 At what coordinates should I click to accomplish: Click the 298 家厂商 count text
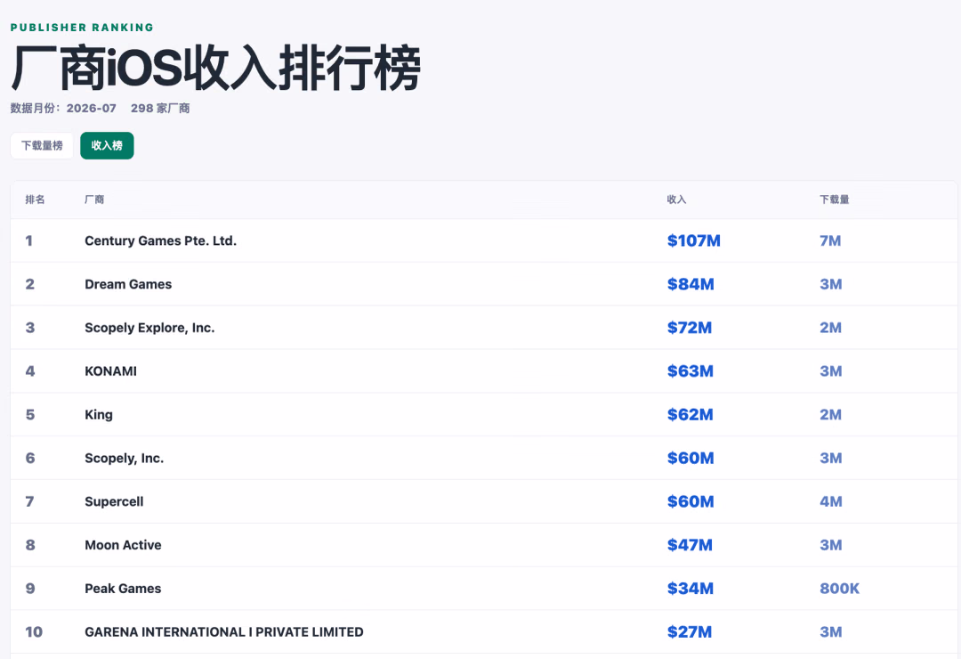[160, 108]
